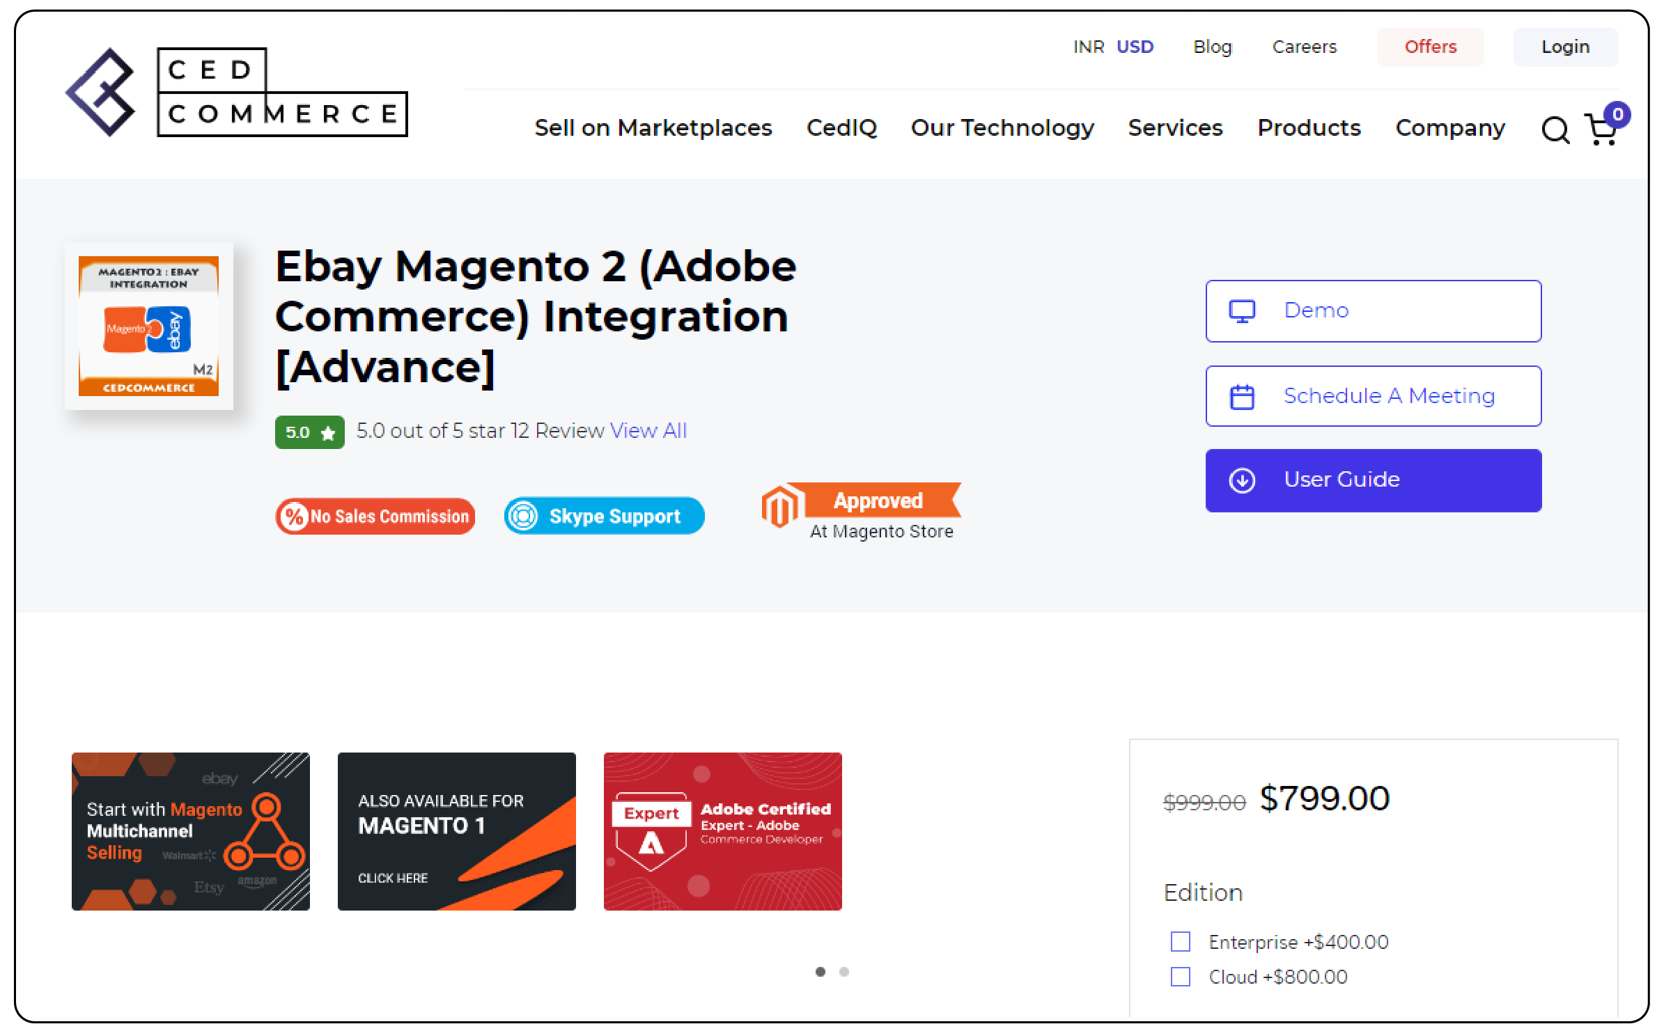Go to the Blog page
Image resolution: width=1664 pixels, height=1031 pixels.
click(1213, 47)
